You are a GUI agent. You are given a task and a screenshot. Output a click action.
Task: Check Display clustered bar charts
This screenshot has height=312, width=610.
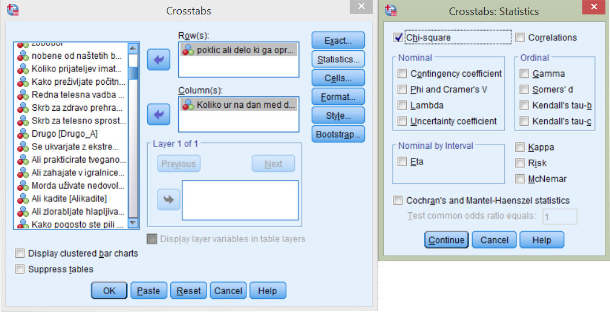[20, 253]
